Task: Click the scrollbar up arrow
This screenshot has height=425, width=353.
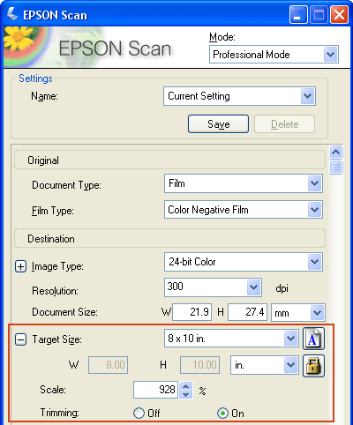Action: pos(335,153)
